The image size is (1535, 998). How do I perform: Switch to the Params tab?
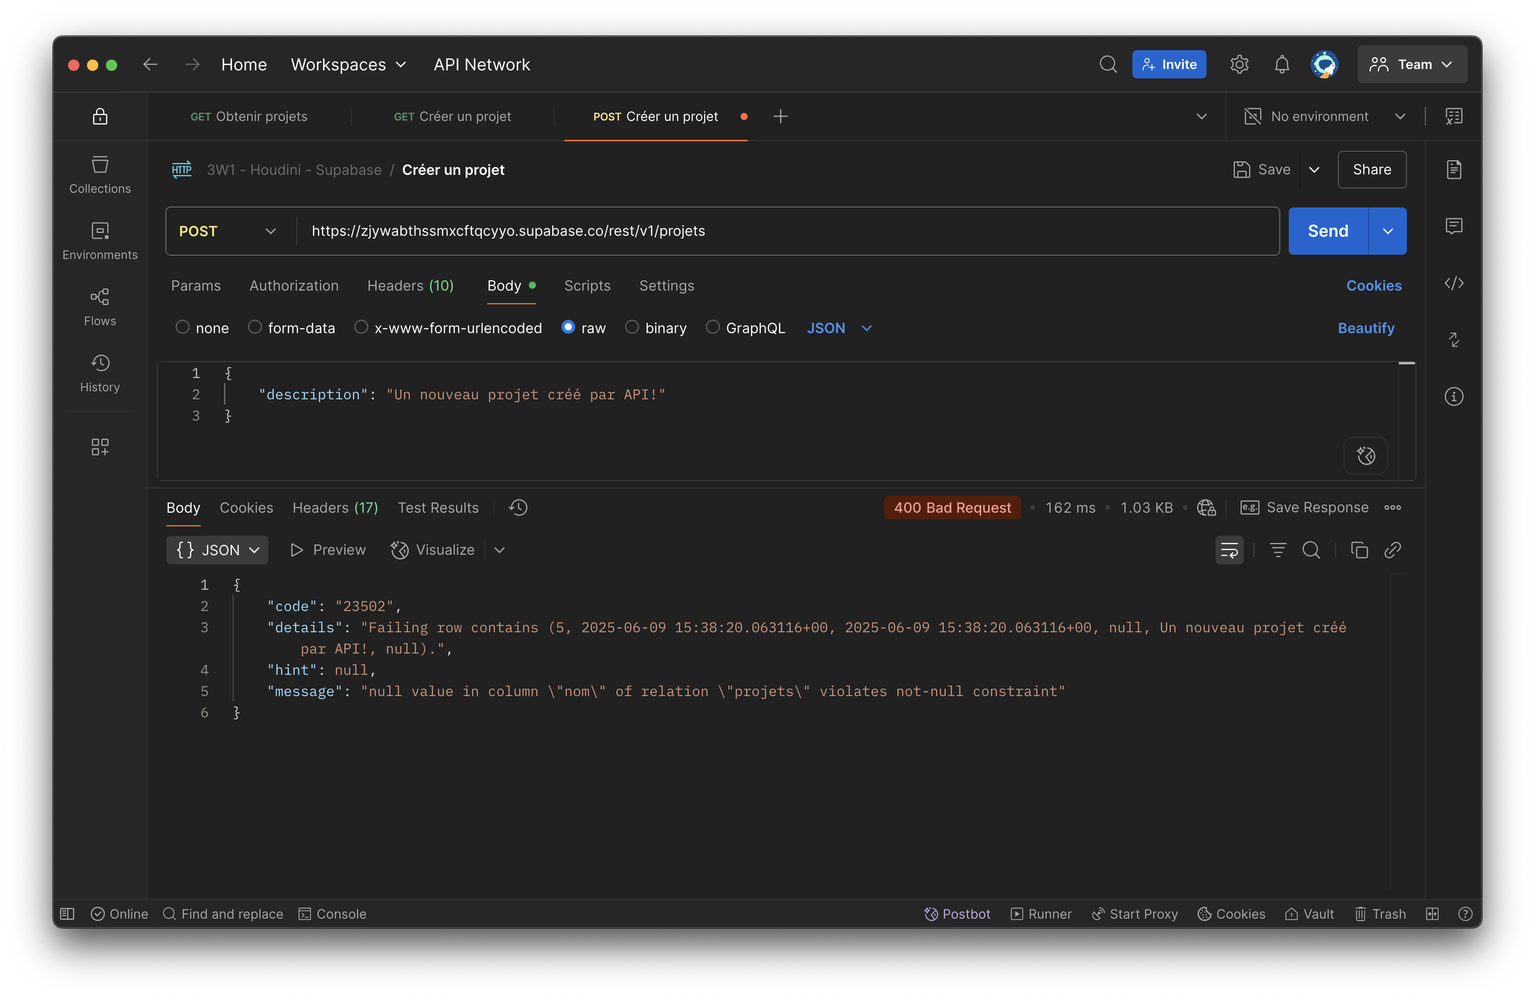pyautogui.click(x=196, y=285)
